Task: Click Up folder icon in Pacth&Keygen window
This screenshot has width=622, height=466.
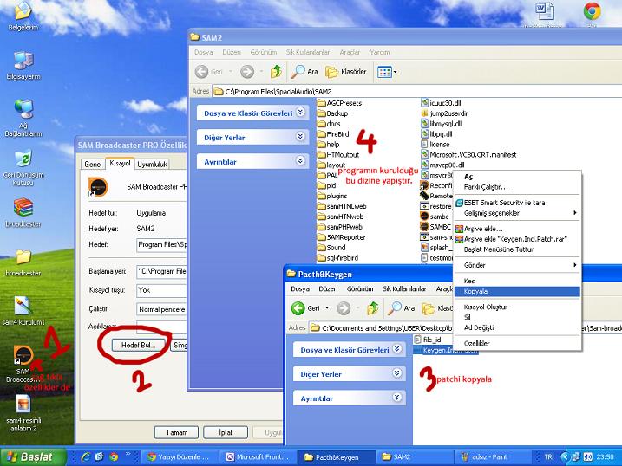Action: coord(372,308)
